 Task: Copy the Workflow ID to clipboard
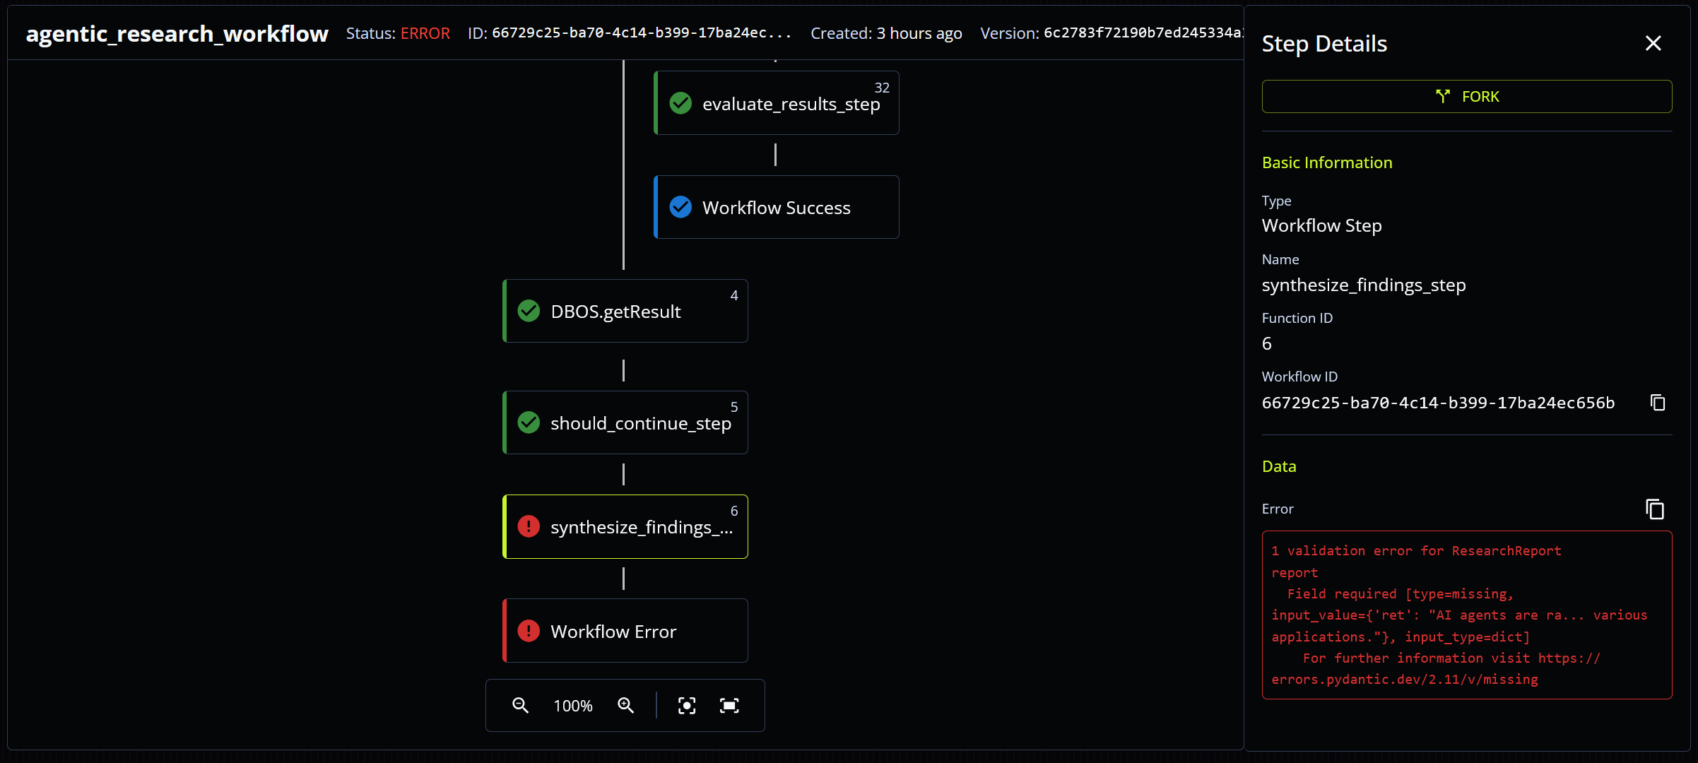1657,403
